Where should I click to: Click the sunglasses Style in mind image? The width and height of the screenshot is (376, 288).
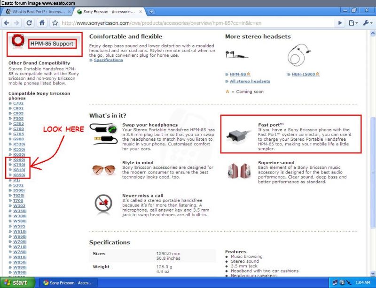[103, 170]
